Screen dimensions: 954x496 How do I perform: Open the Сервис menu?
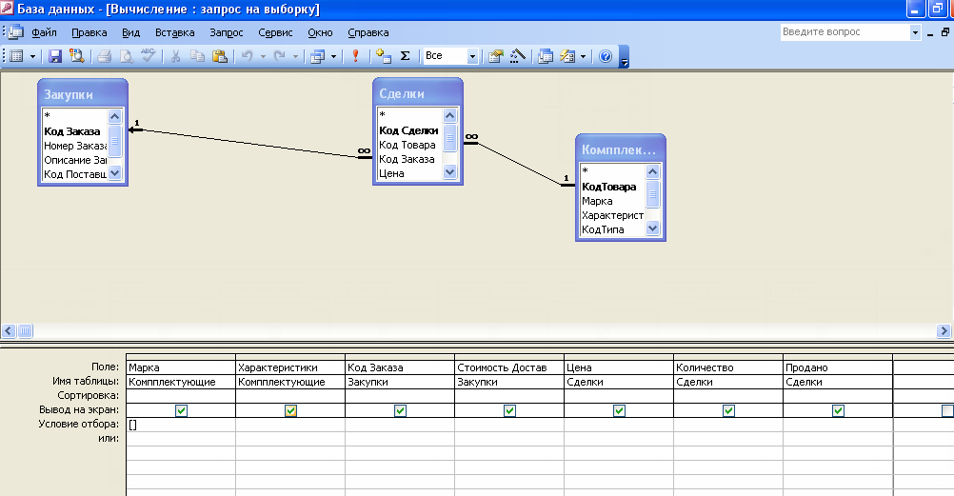pos(275,31)
